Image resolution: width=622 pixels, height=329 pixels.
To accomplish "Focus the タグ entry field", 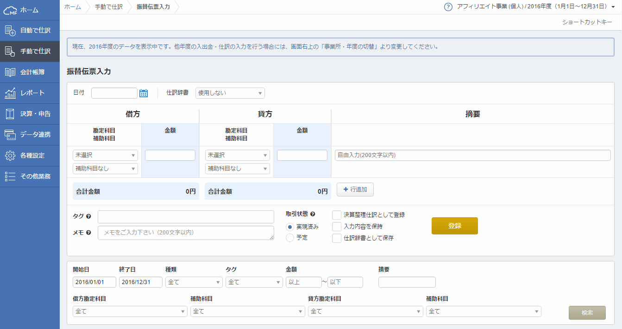I will click(186, 216).
